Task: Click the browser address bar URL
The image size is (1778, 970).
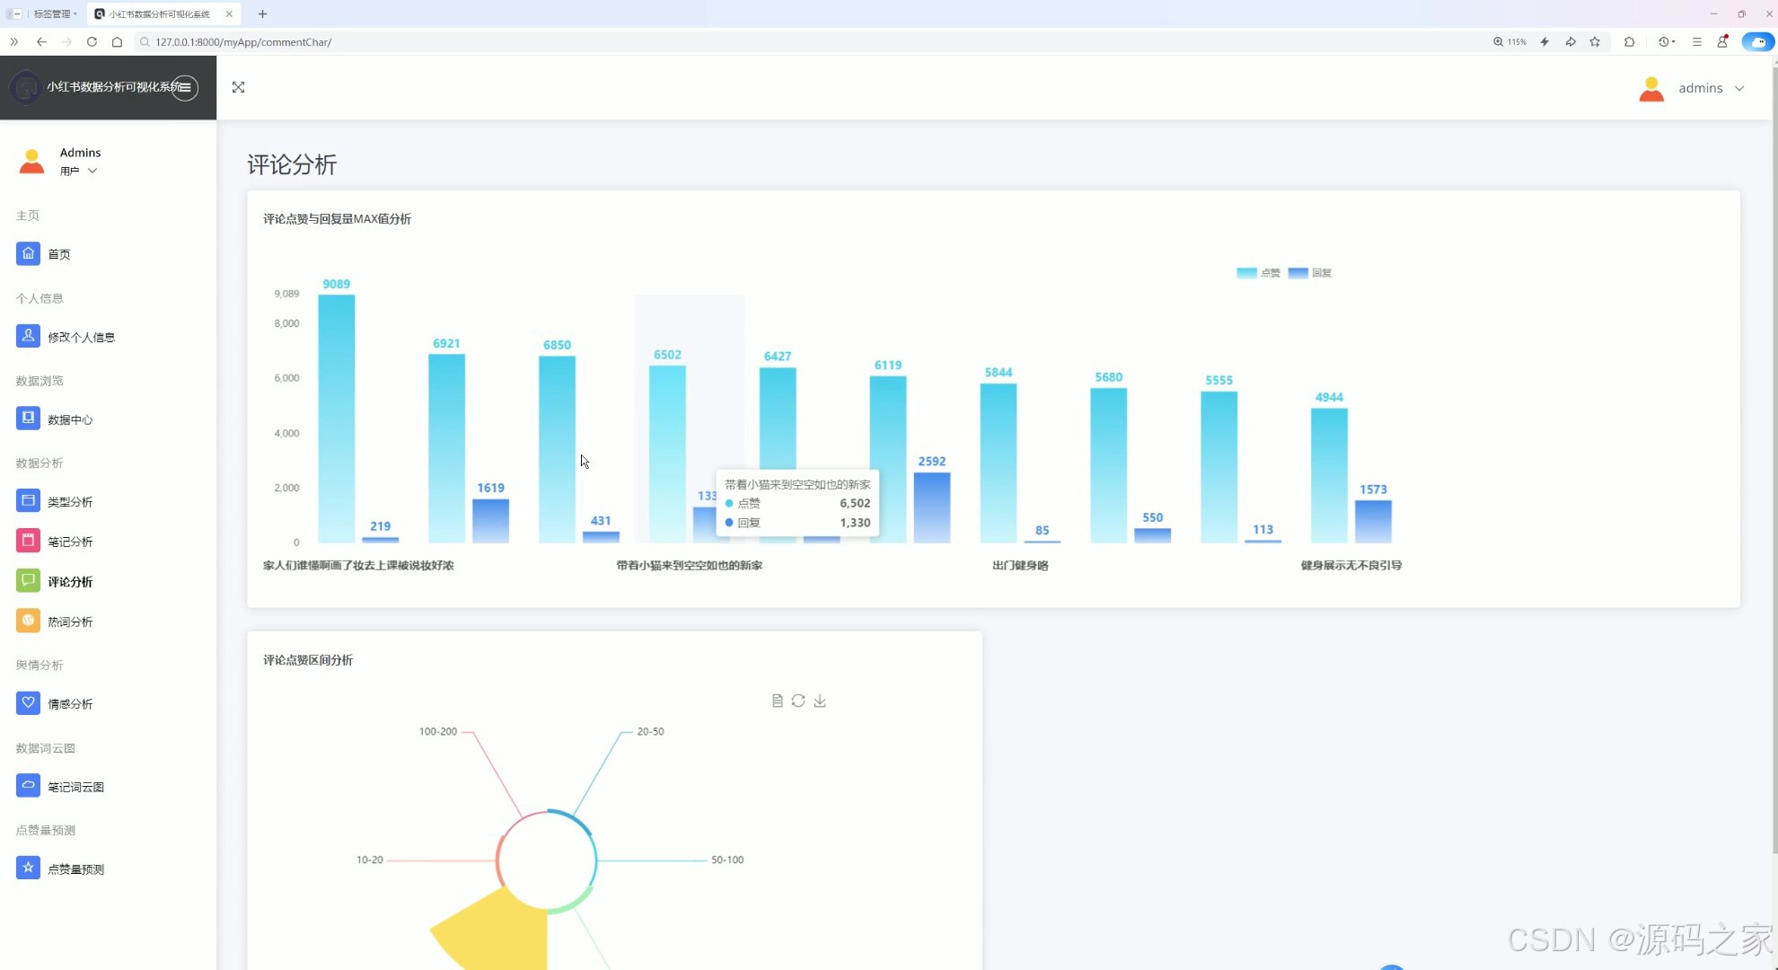Action: [243, 42]
